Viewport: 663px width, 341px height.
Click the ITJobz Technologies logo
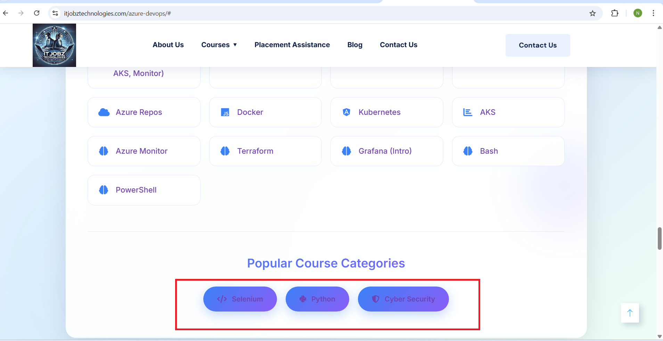pos(54,45)
